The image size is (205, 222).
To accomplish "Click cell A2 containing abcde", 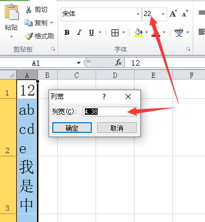I will point(27,128).
